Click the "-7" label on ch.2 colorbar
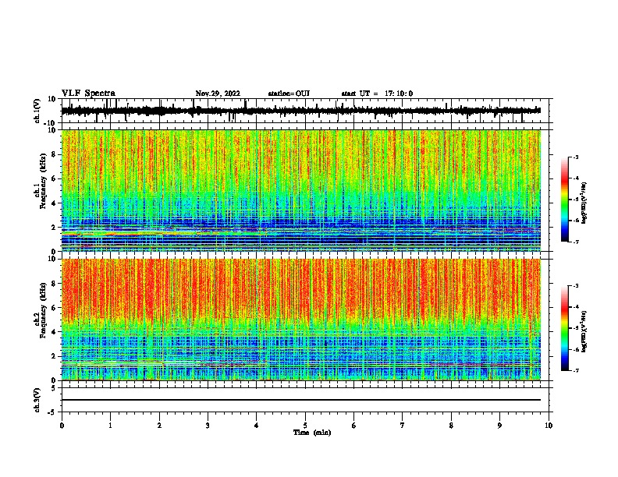 (576, 371)
